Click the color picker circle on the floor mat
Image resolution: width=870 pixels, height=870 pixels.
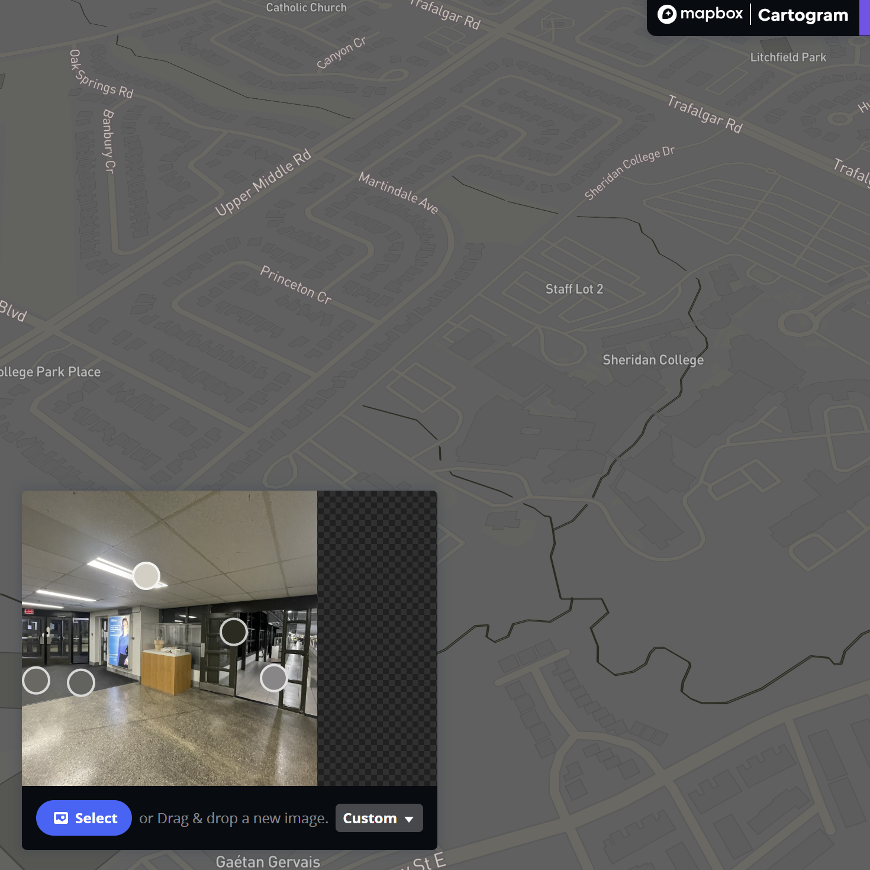81,683
